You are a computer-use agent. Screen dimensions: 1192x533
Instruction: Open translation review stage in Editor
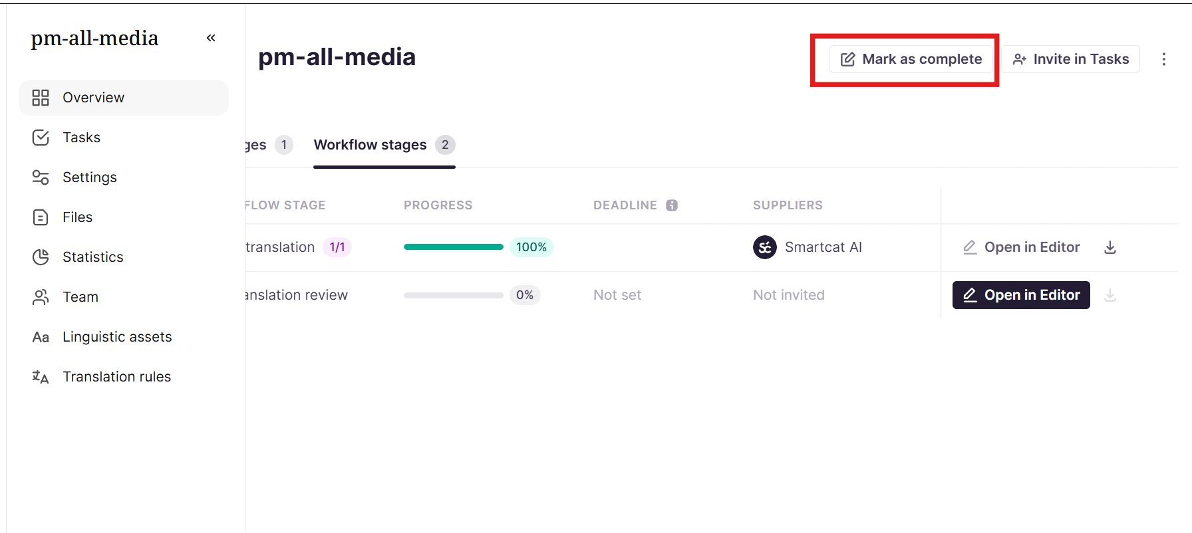coord(1022,295)
